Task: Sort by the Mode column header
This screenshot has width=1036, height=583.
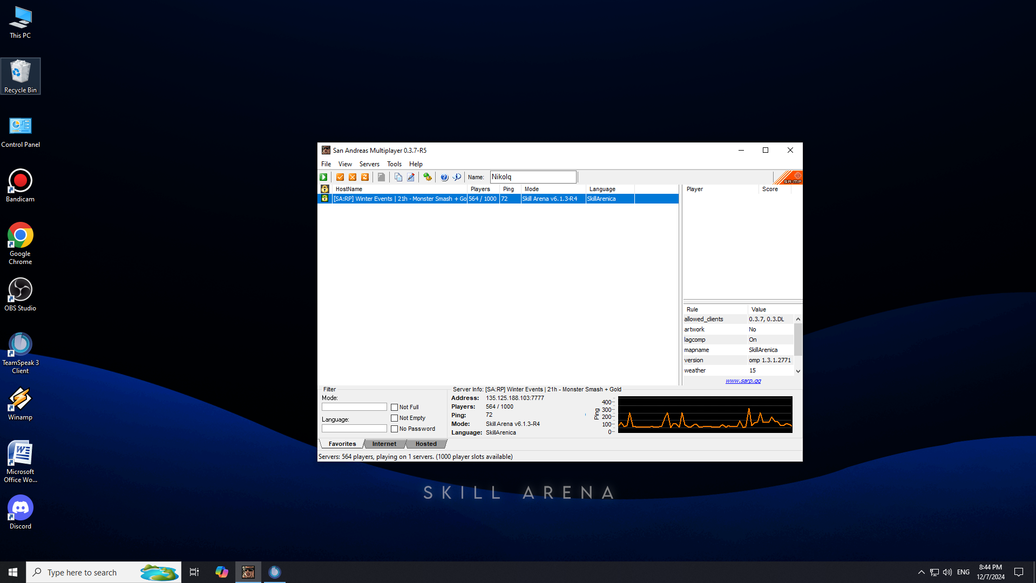Action: 553,189
